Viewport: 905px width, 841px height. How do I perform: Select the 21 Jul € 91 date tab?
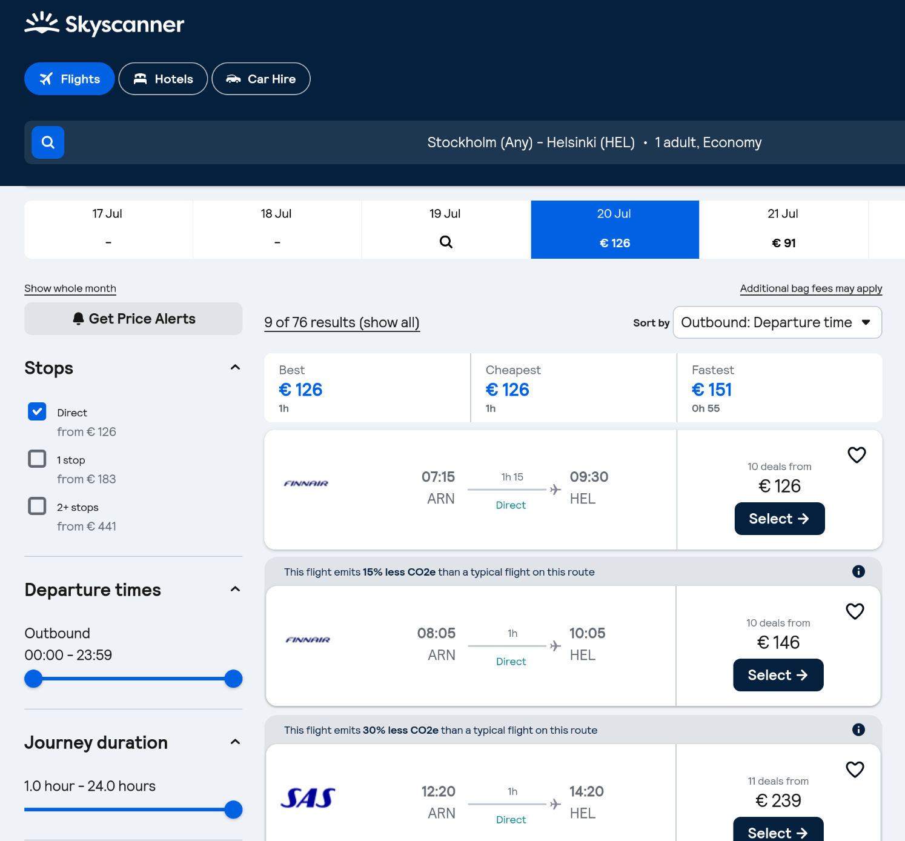(x=783, y=229)
